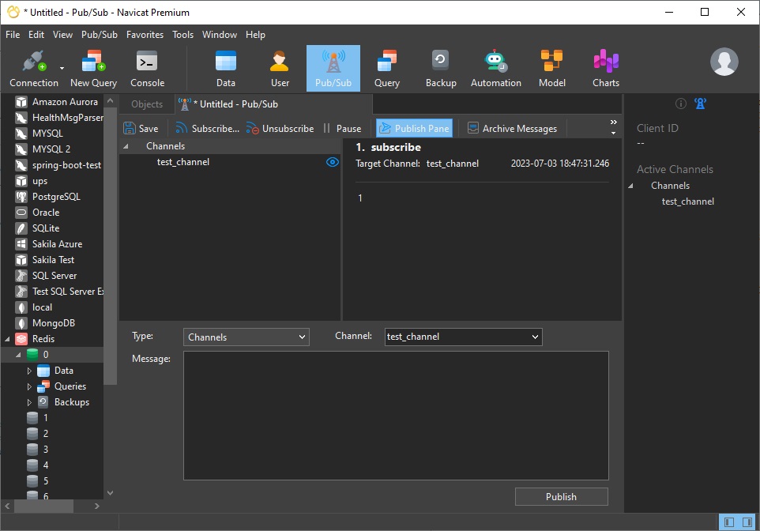760x531 pixels.
Task: Click into the Message text area
Action: pos(396,416)
